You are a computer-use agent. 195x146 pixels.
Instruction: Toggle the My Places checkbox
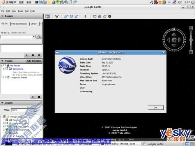tap(4, 65)
